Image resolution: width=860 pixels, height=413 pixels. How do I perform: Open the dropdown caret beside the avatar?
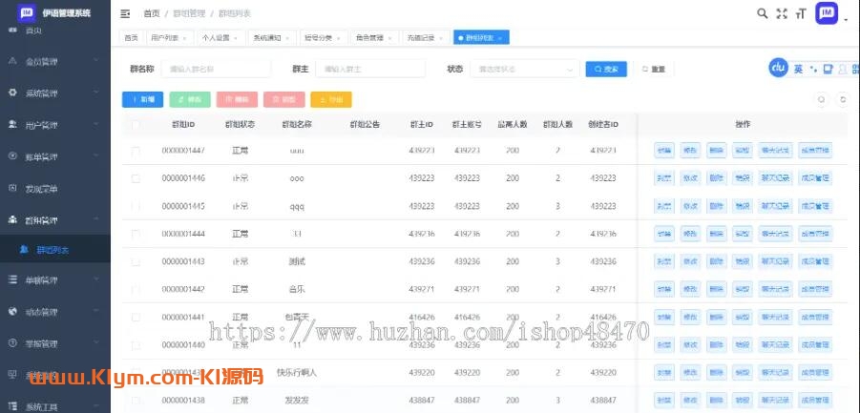click(847, 20)
